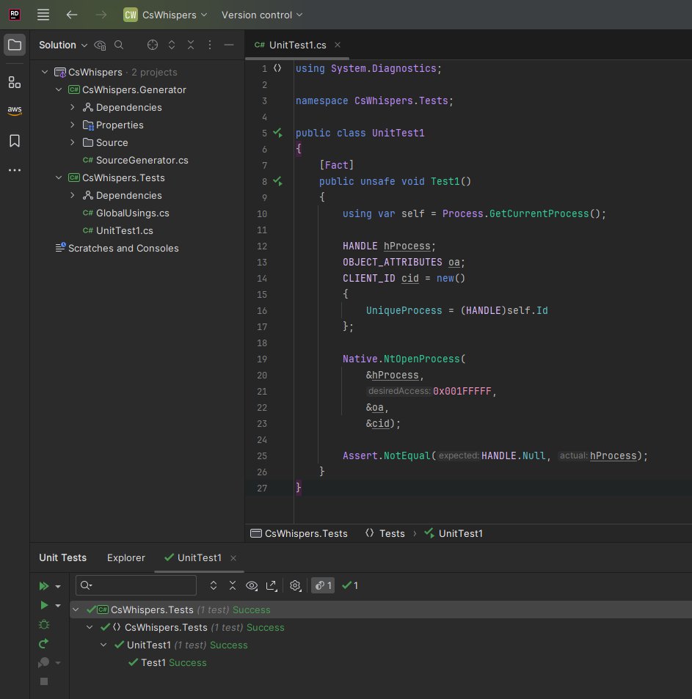Screen dimensions: 692x699
Task: Stop test execution square button
Action: click(x=44, y=681)
